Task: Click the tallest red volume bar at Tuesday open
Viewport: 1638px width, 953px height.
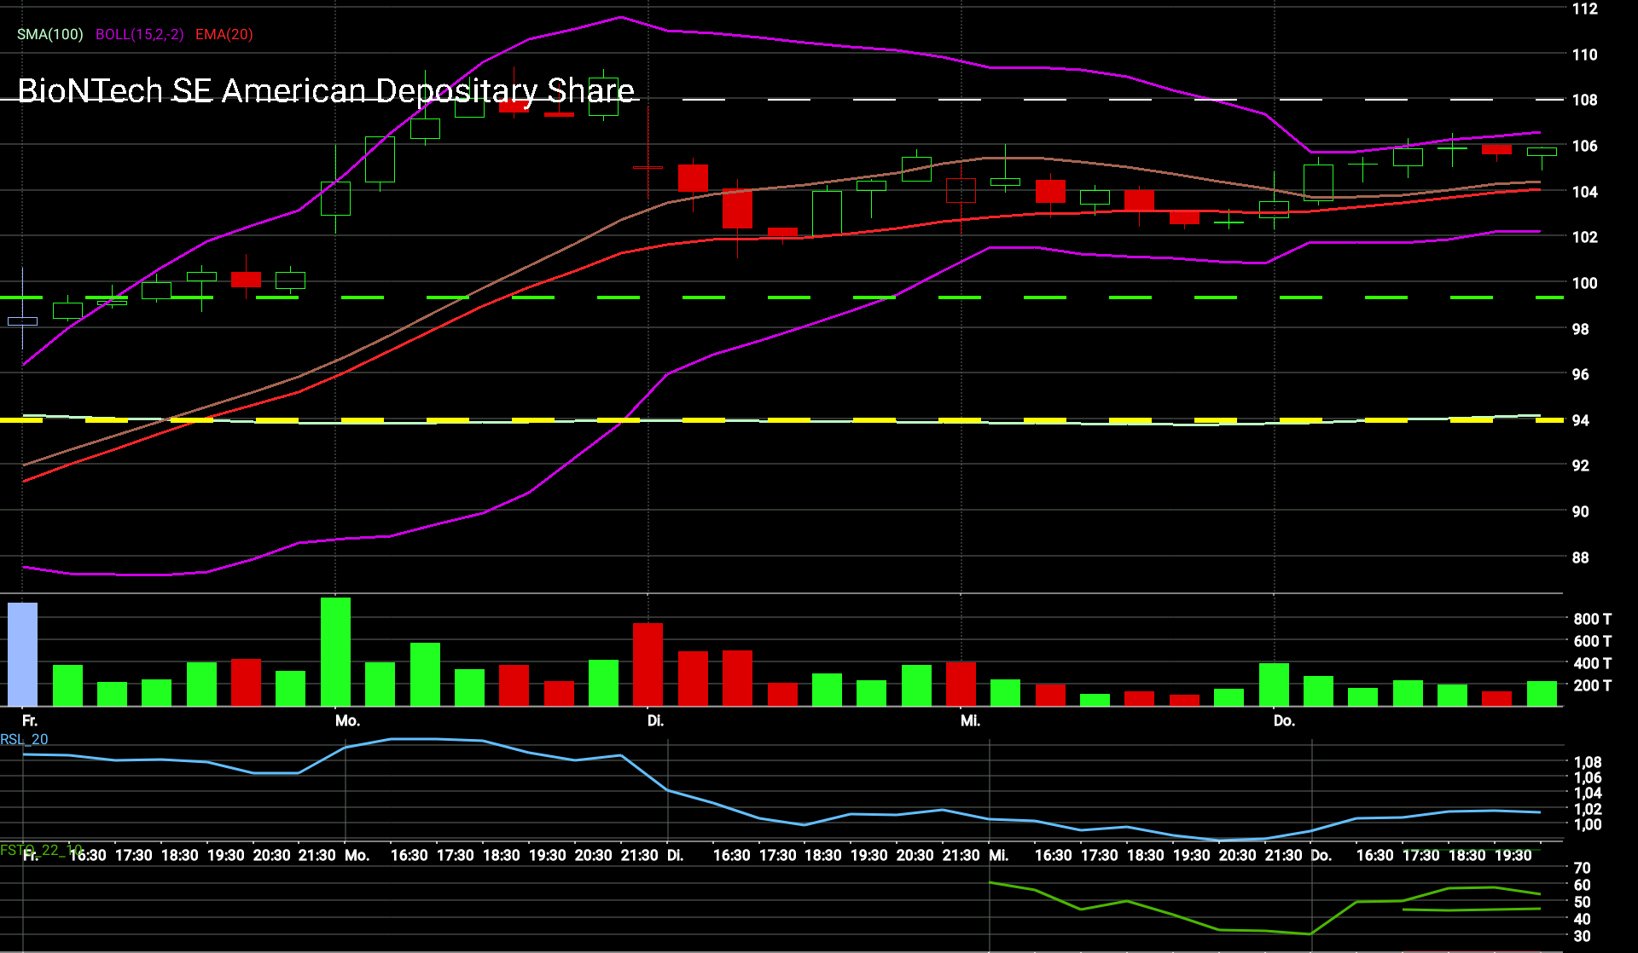Action: pos(648,664)
